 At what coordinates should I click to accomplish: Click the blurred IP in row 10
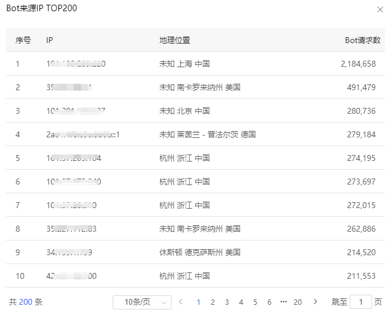[x=71, y=276]
